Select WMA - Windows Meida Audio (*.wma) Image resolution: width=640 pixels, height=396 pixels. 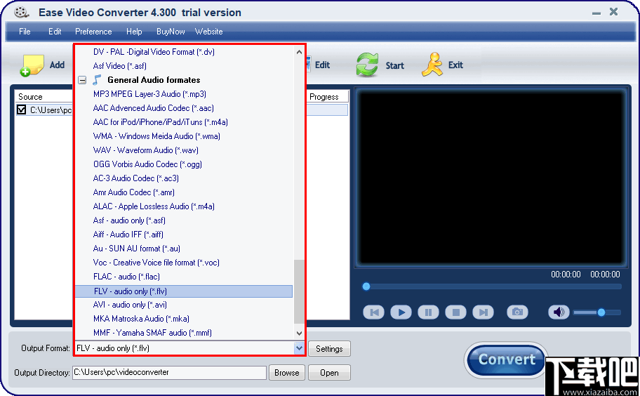pos(156,136)
